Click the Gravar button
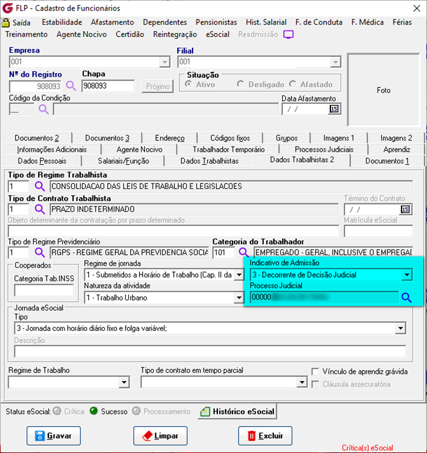This screenshot has width=427, height=453. pos(54,436)
